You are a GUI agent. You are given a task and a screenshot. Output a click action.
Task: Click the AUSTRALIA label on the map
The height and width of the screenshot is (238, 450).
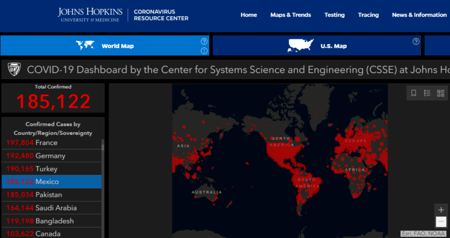tap(207, 192)
